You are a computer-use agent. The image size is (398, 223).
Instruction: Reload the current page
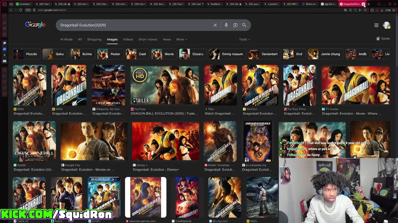point(21,10)
